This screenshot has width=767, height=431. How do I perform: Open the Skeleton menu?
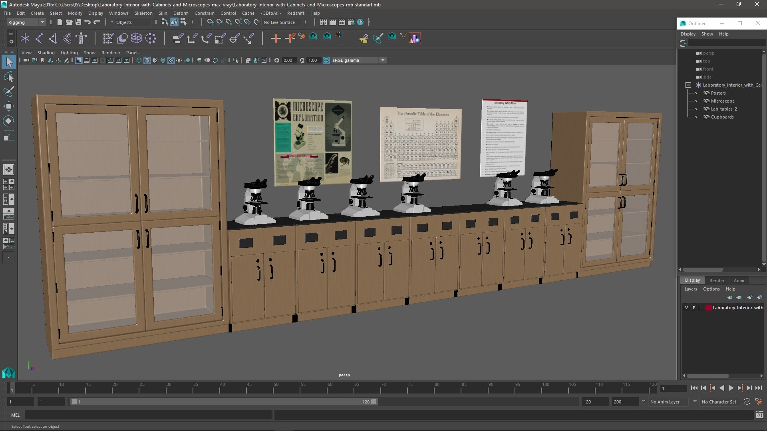click(x=143, y=13)
